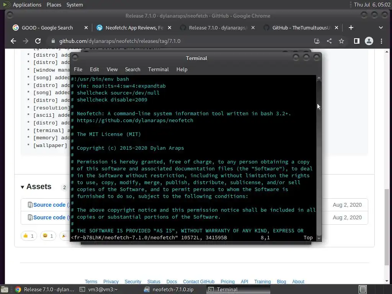Open the Training footer link
This screenshot has height=294, width=392.
[262, 281]
